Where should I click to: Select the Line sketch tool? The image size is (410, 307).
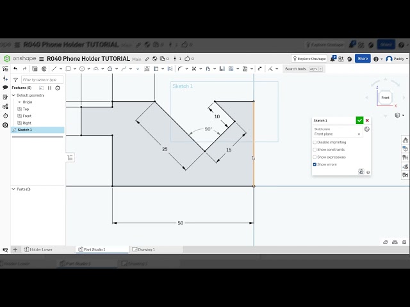pyautogui.click(x=54, y=68)
